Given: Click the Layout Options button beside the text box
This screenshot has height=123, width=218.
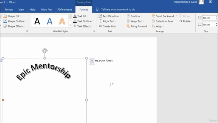Looking at the screenshot, I should point(92,61).
